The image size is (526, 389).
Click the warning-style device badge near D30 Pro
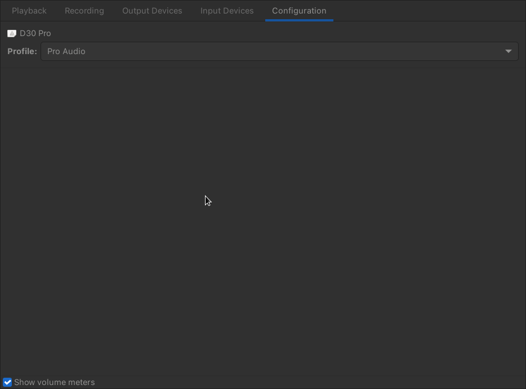click(12, 33)
